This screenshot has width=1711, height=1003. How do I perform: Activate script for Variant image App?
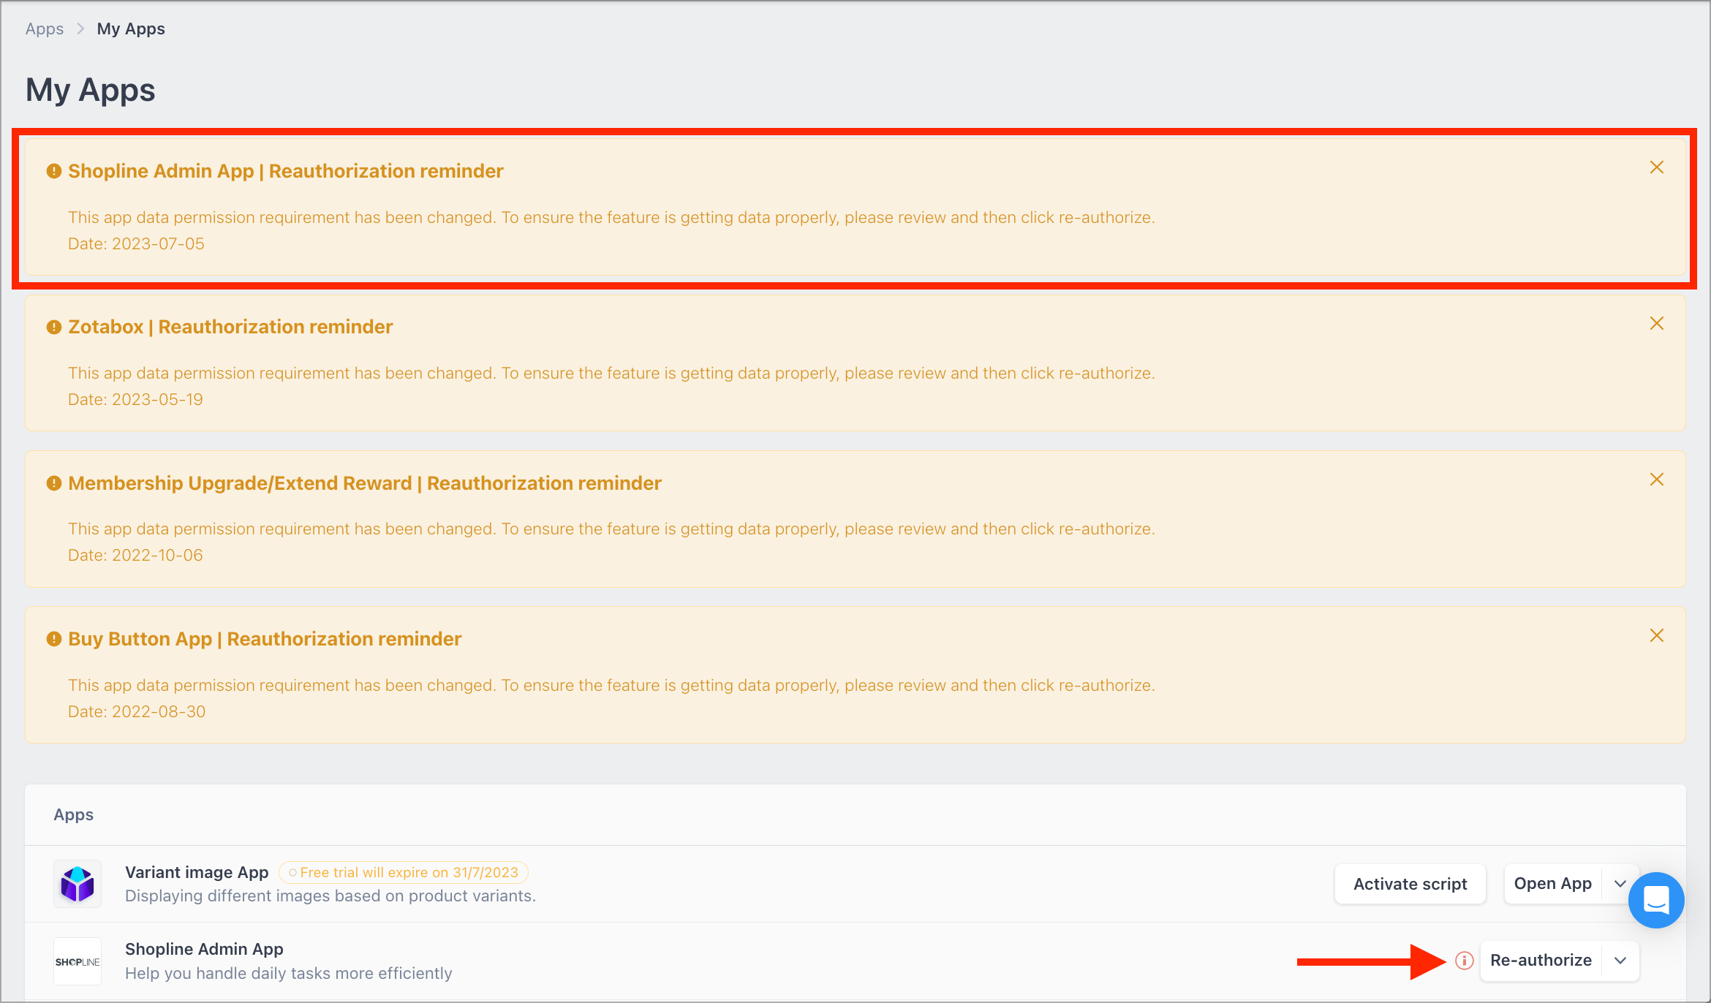1410,884
